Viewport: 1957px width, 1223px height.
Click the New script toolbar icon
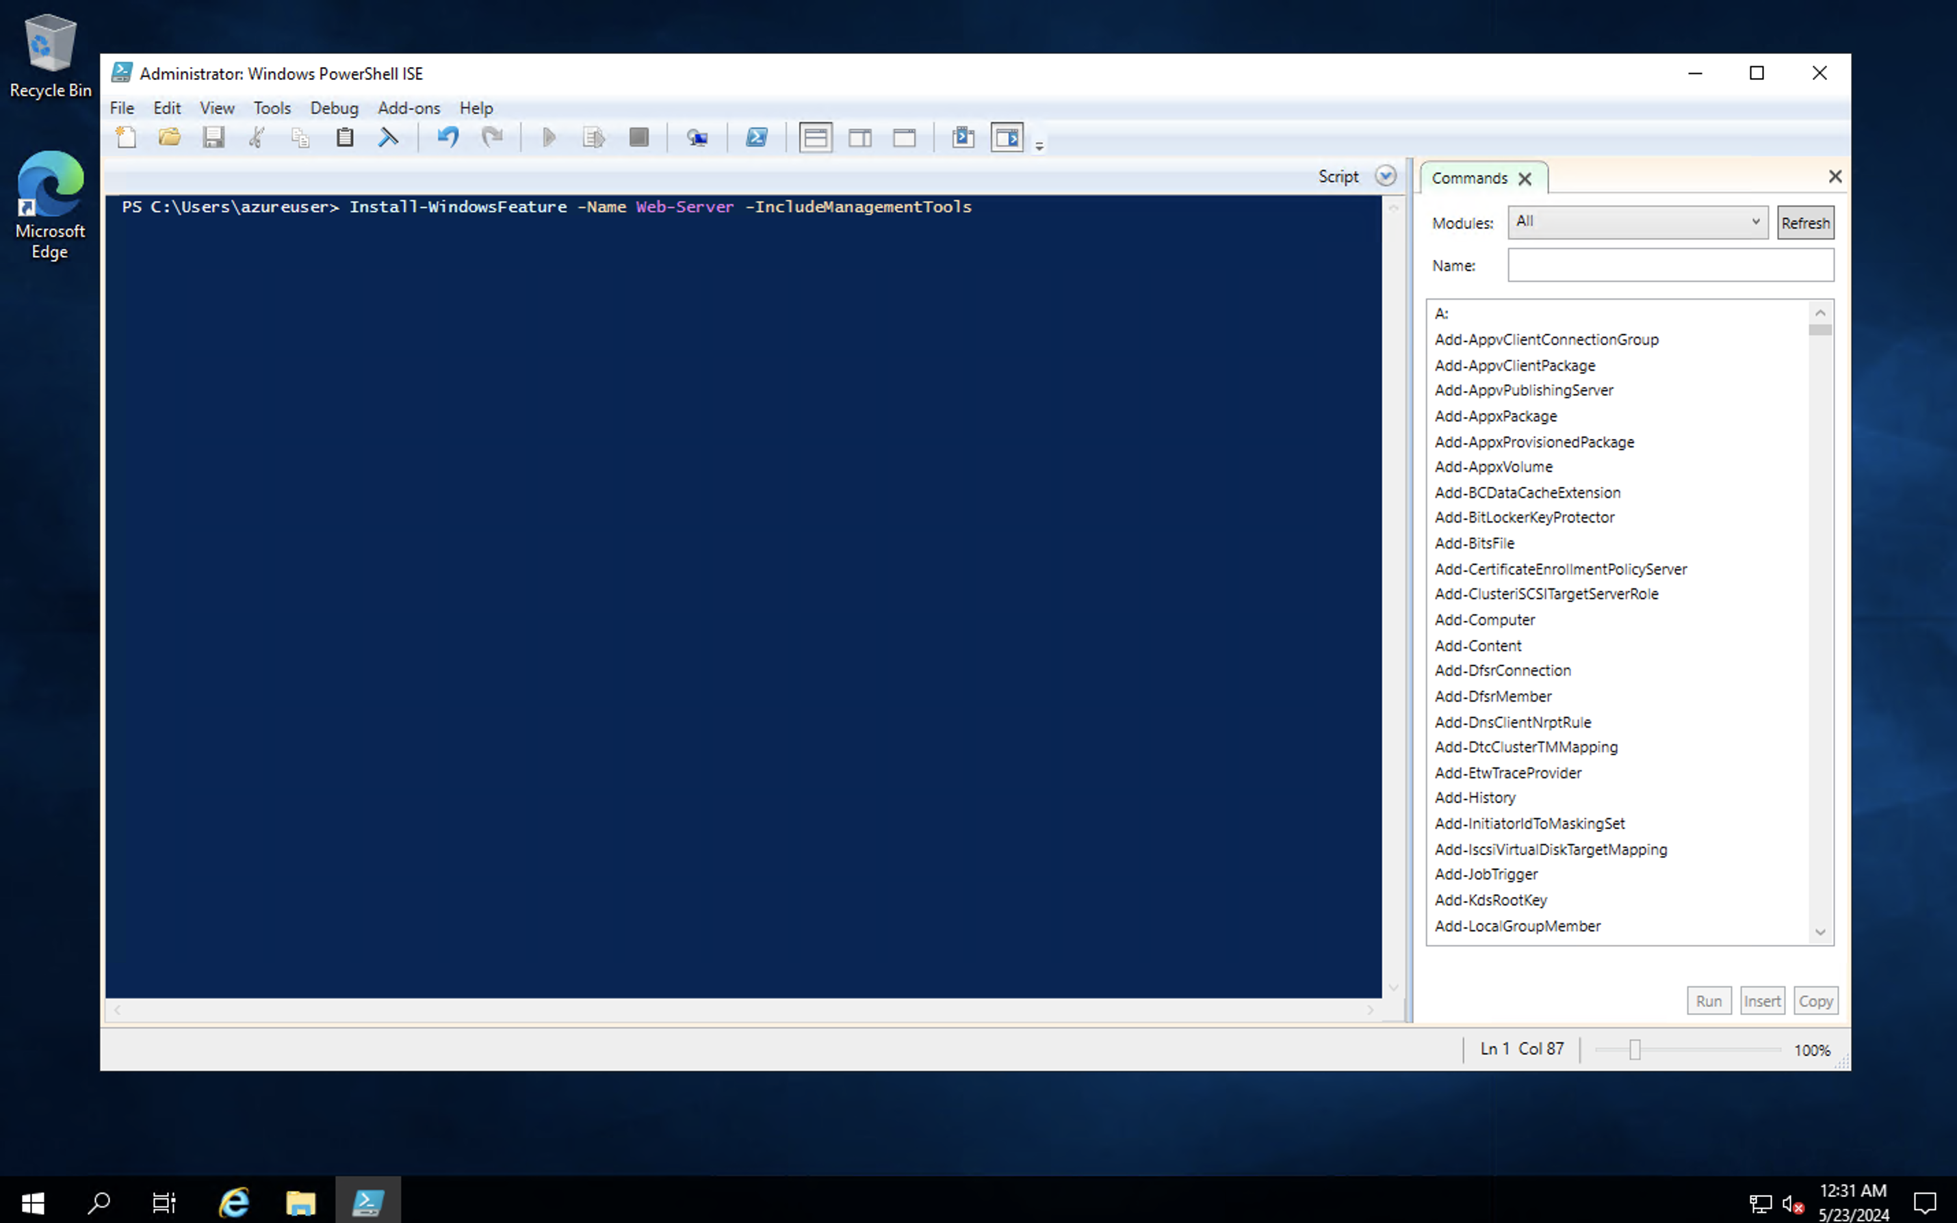pos(126,137)
